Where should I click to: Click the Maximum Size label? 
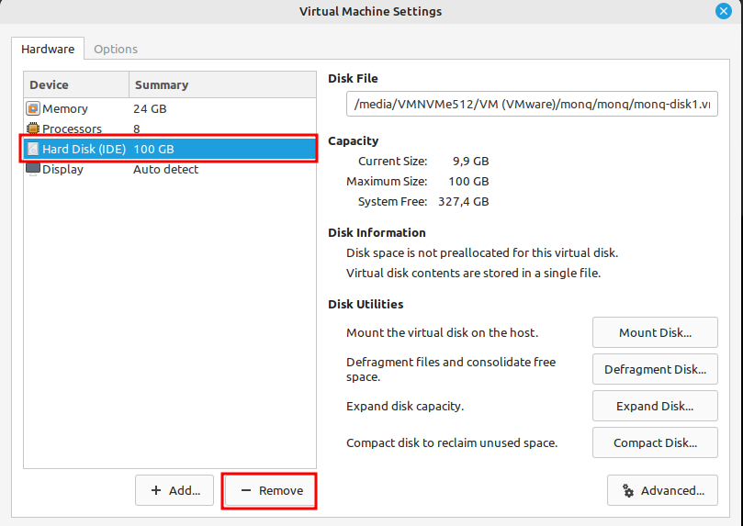pyautogui.click(x=387, y=181)
